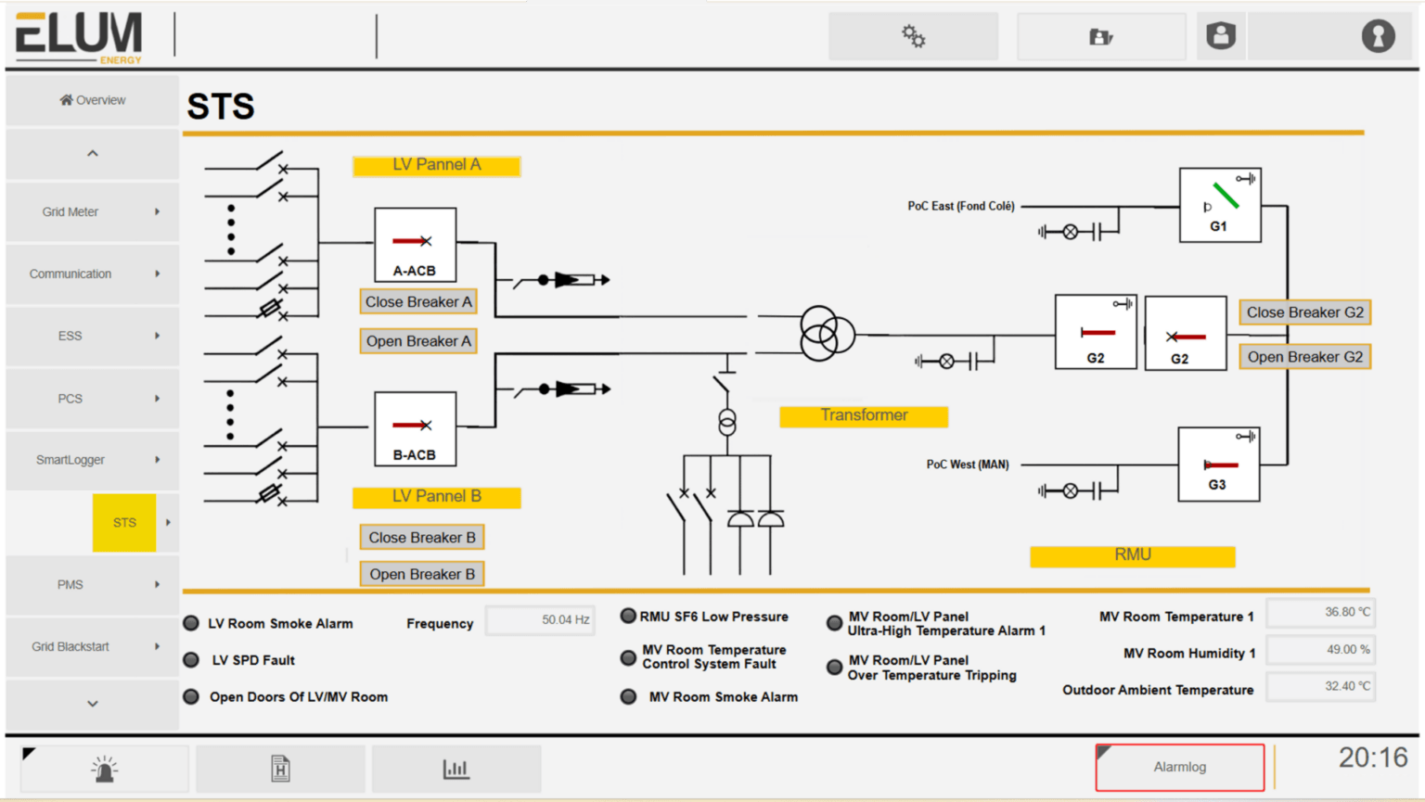Select the shield user account icon

coord(1220,35)
